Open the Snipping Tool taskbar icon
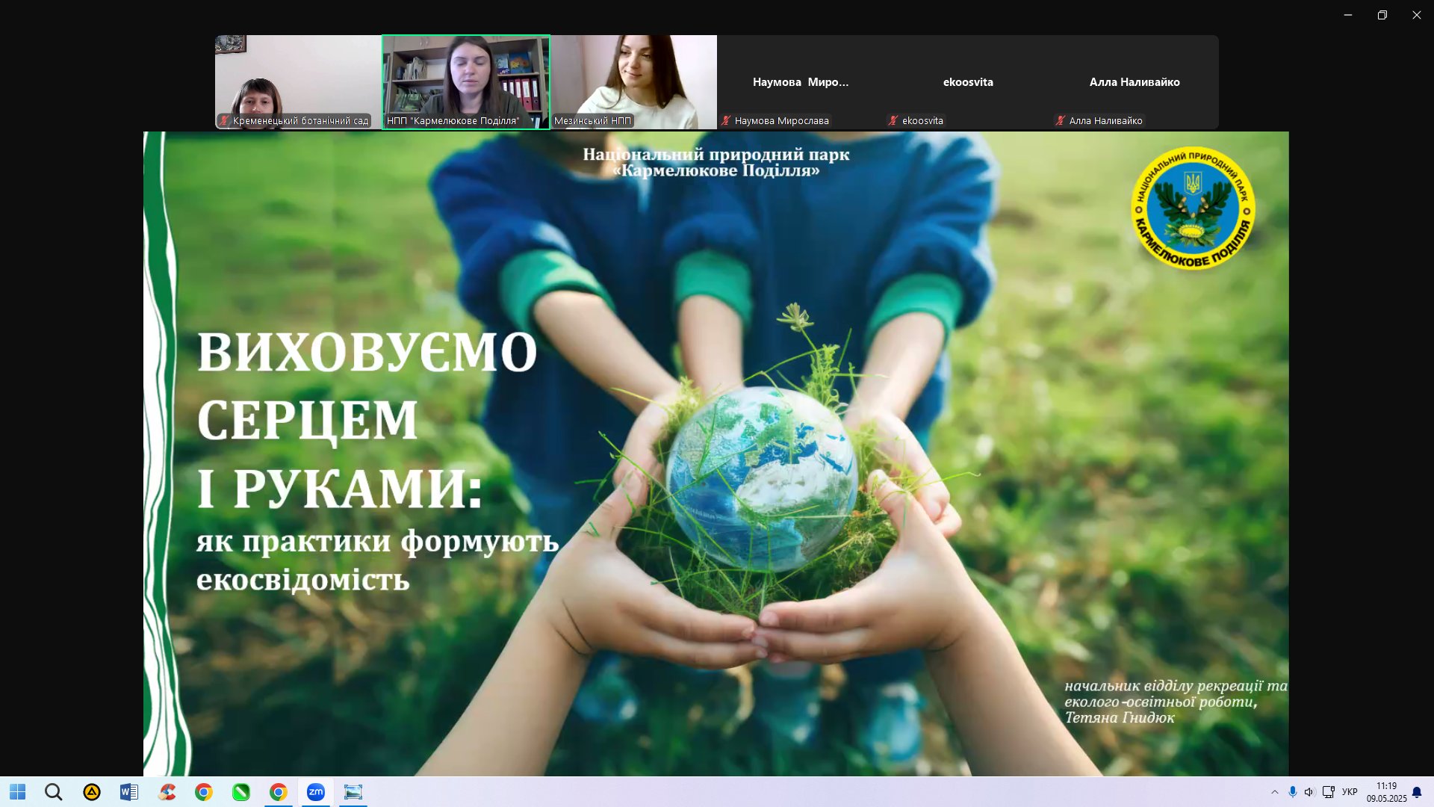Screen dimensions: 1434x807 [x=353, y=792]
